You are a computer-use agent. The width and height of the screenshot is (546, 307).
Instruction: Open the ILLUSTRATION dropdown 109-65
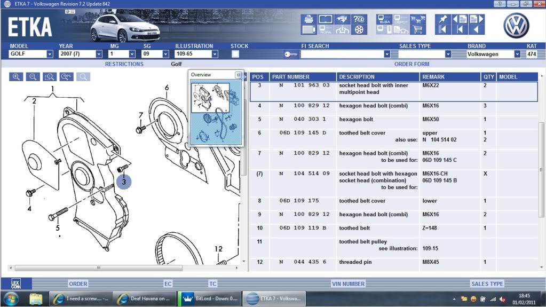pyautogui.click(x=215, y=54)
